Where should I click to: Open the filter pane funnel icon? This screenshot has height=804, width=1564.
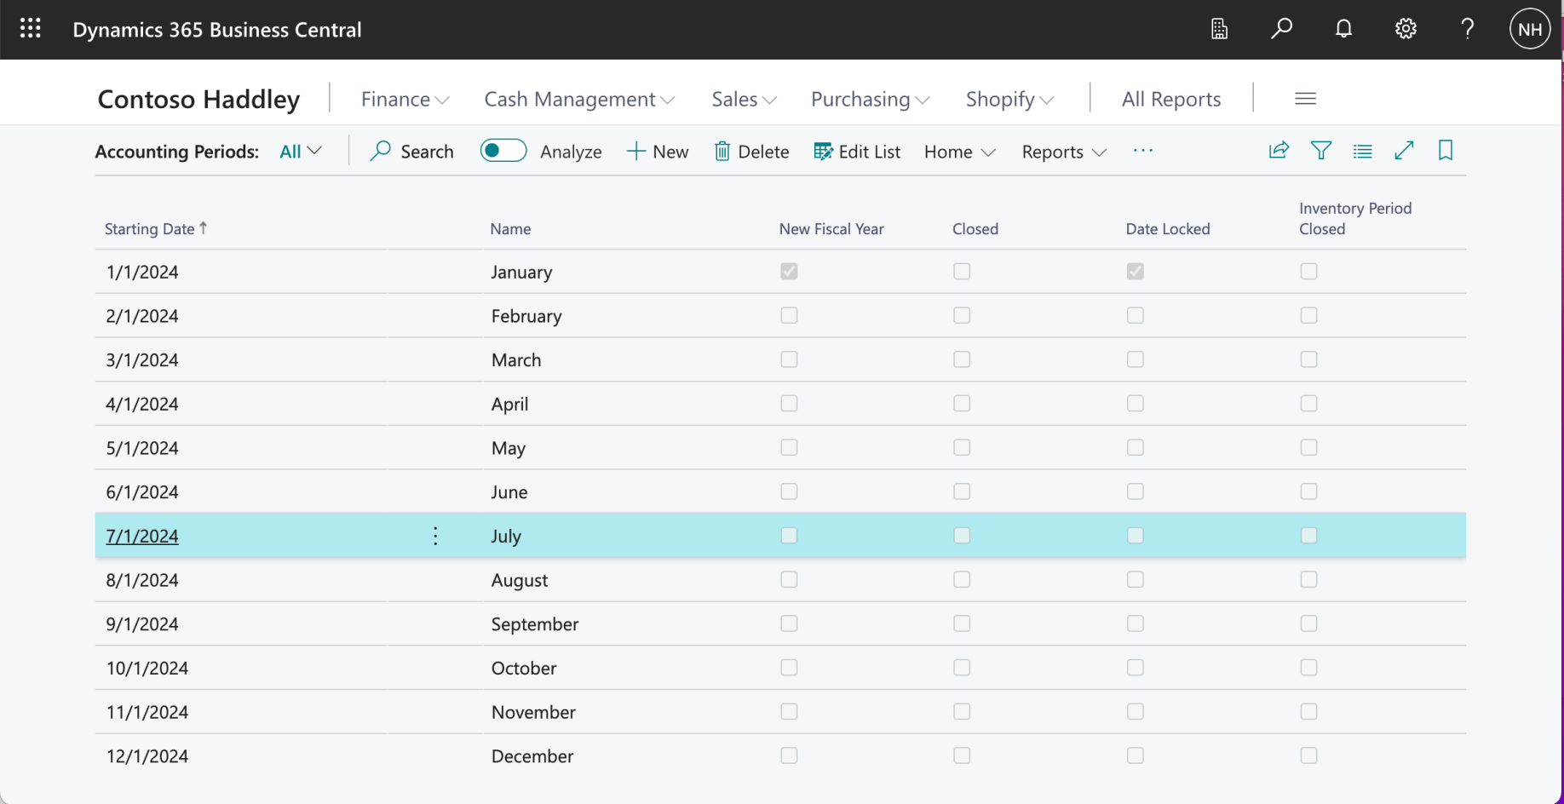tap(1320, 151)
